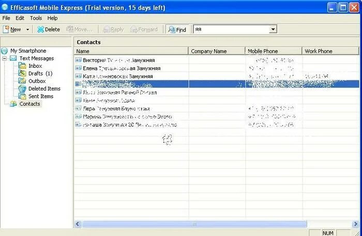Click the horizontal scrollbar thumb
Viewport: 362px width, 236px height.
(x=194, y=224)
